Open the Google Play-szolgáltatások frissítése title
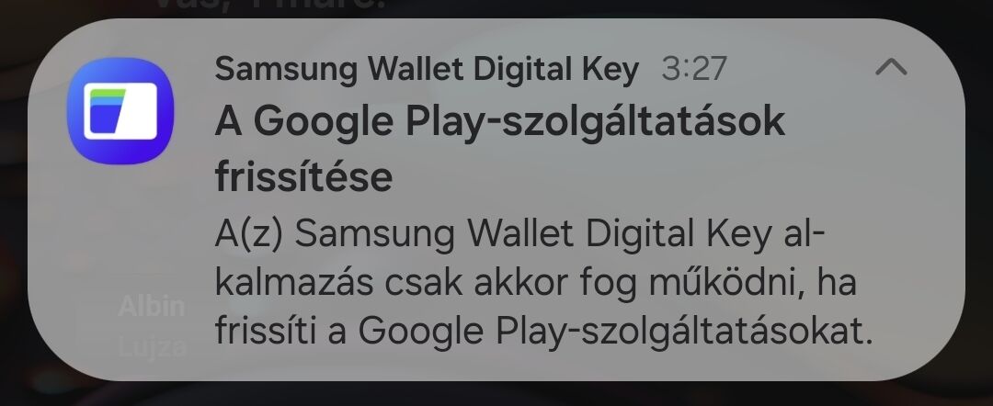The image size is (993, 406). 499,148
